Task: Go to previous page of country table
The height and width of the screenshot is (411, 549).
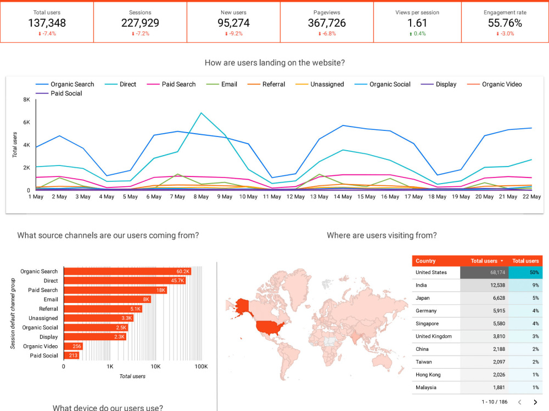Action: click(519, 402)
